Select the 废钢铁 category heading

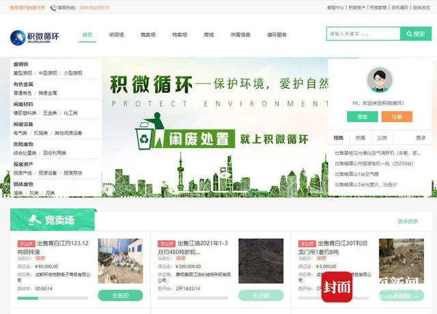point(21,64)
